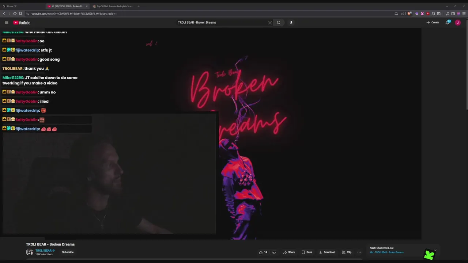
Task: Open a new browser tab with plus
Action: click(x=138, y=6)
